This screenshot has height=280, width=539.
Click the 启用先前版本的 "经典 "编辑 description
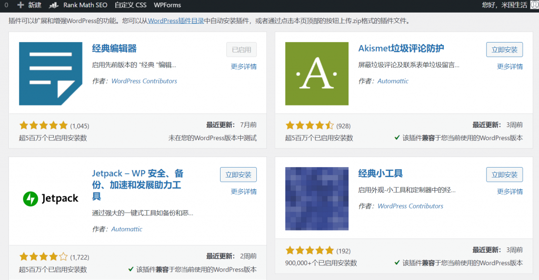[x=134, y=65]
